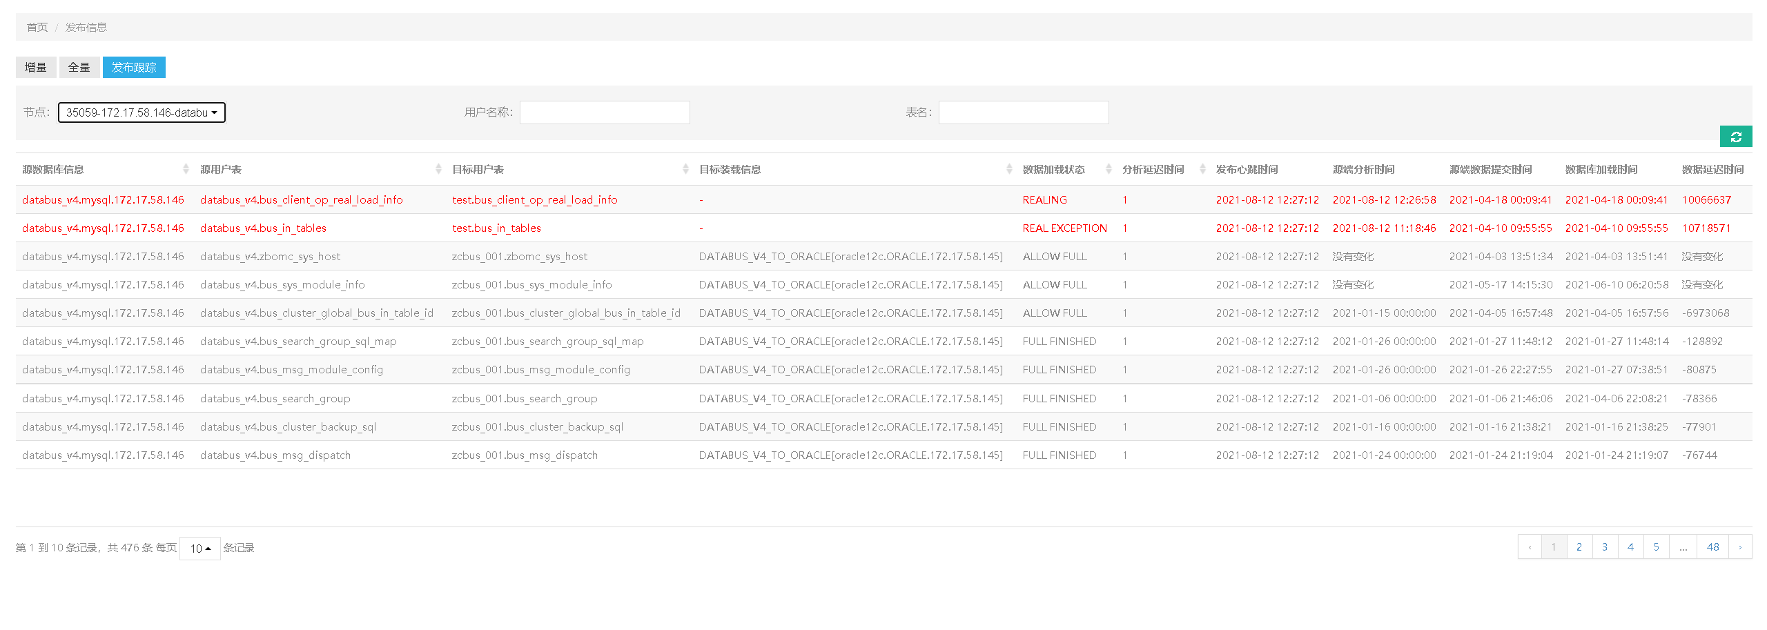Screen dimensions: 1767x630
Task: Sort by 源数据库信息 column arrows
Action: tap(186, 169)
